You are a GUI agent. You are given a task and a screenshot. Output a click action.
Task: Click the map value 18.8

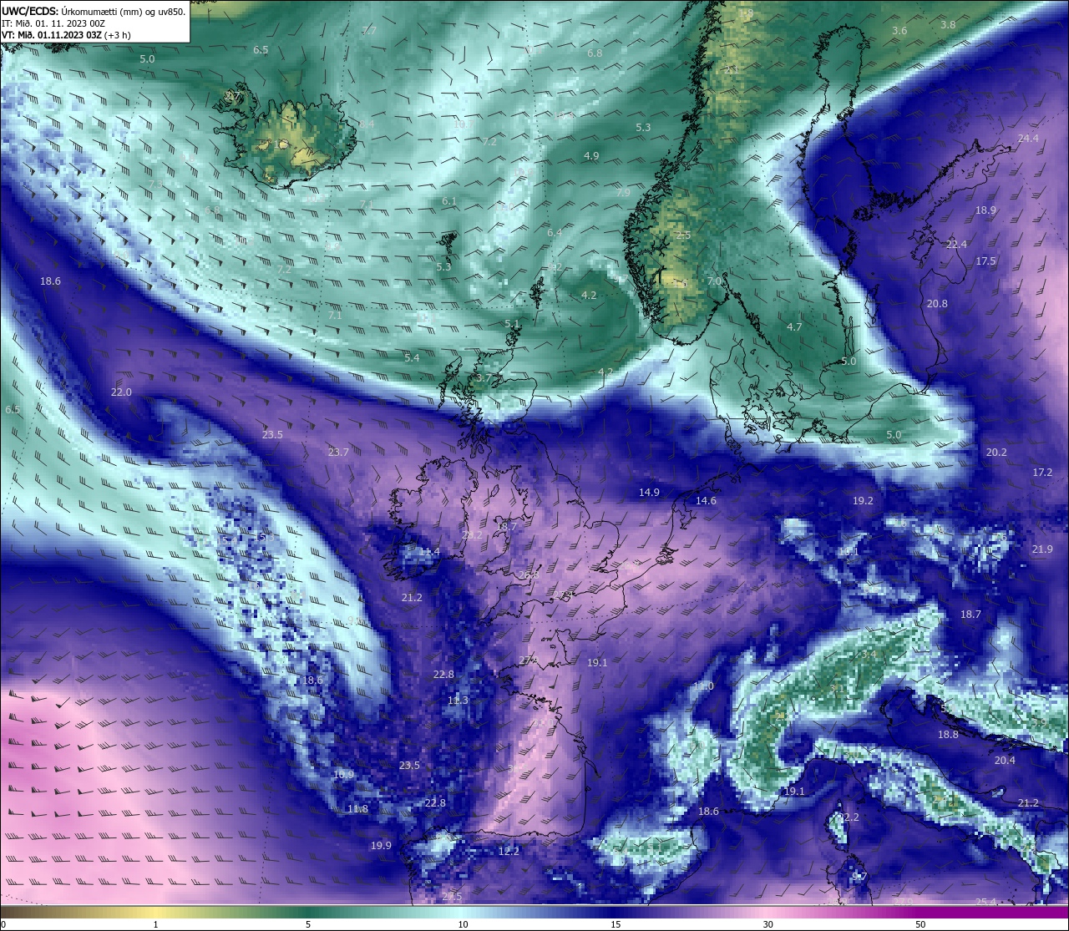point(948,735)
